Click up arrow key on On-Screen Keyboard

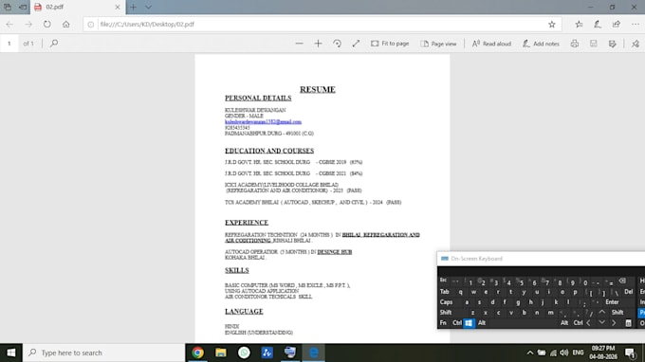tap(601, 313)
